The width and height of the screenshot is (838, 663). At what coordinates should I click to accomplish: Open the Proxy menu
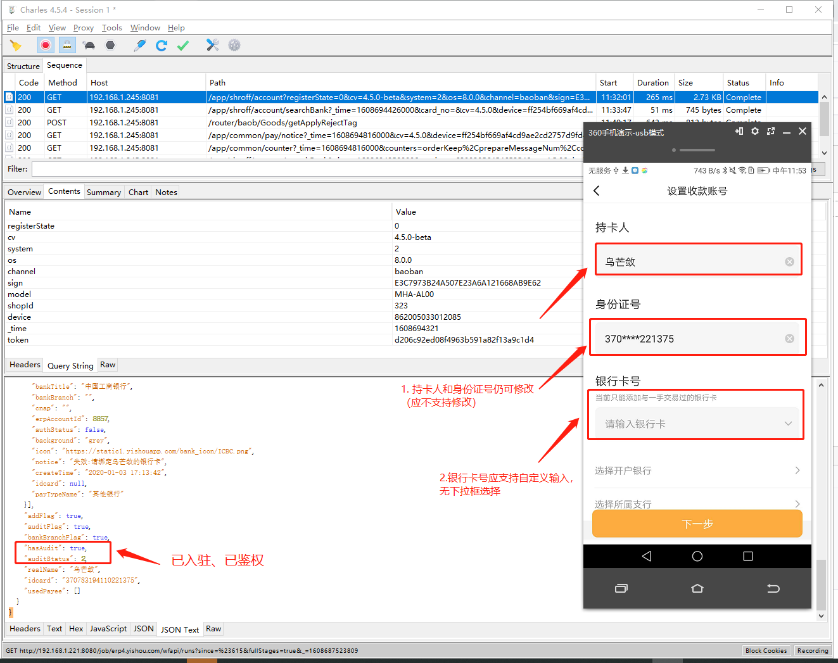coord(84,28)
